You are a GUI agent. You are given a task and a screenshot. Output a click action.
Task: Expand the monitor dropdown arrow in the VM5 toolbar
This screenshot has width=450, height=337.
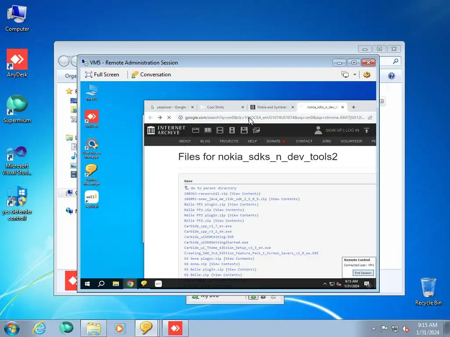pos(355,75)
